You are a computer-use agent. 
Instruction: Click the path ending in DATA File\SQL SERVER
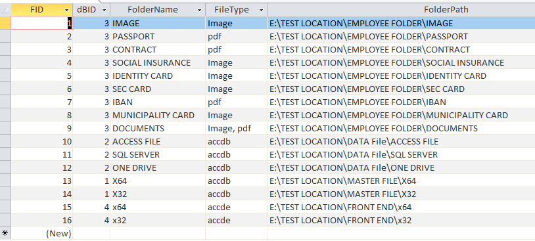click(401, 154)
